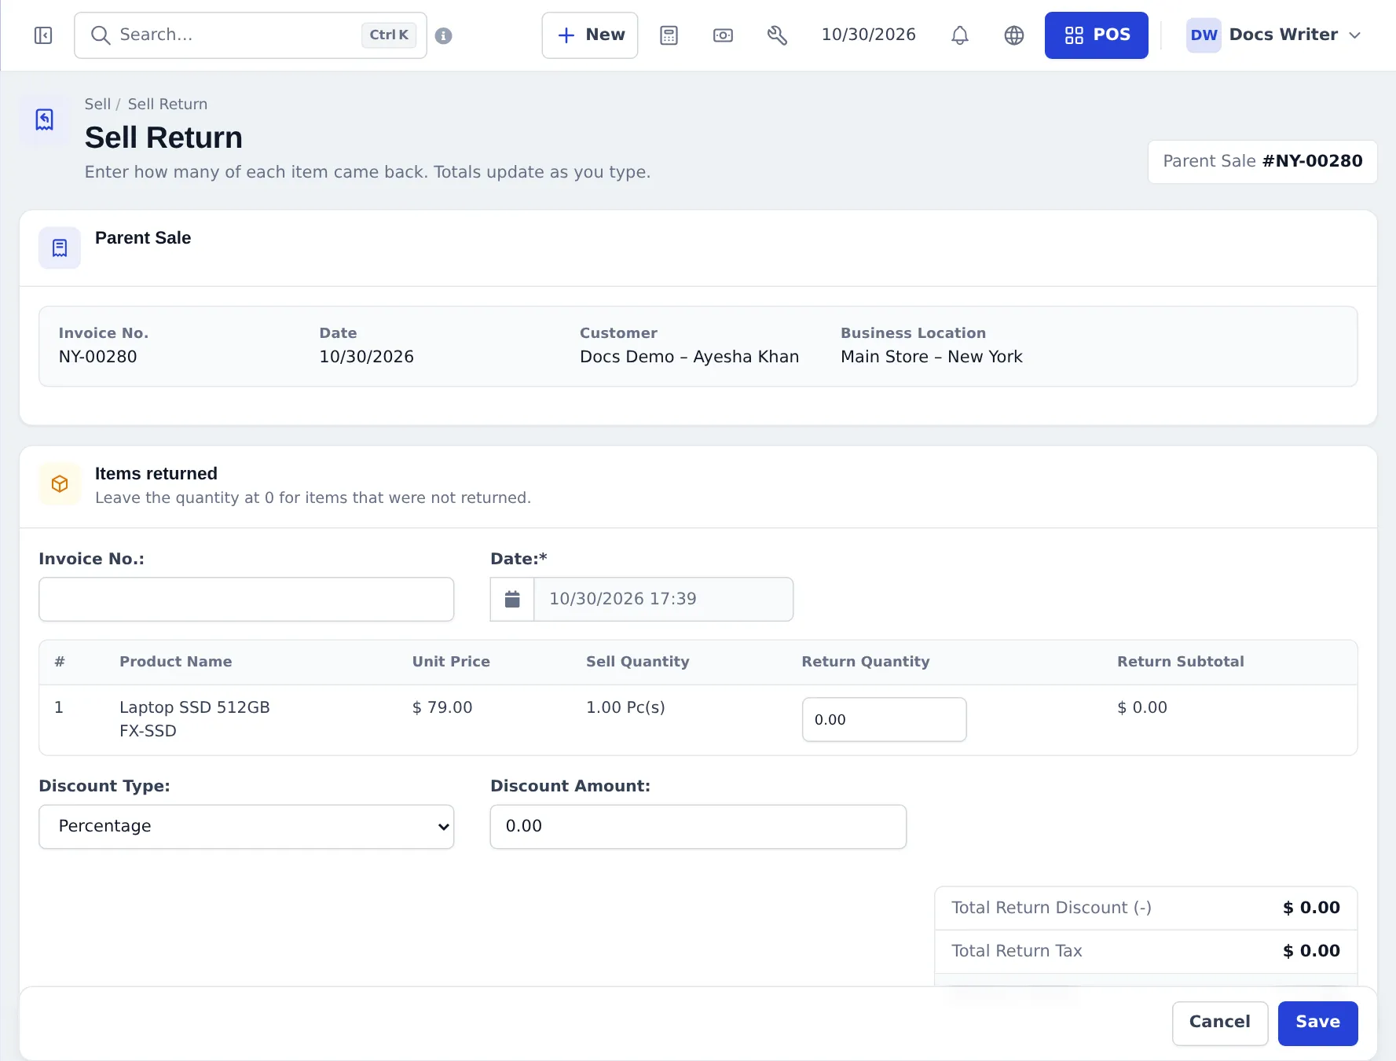Open the POS screen

(1096, 35)
